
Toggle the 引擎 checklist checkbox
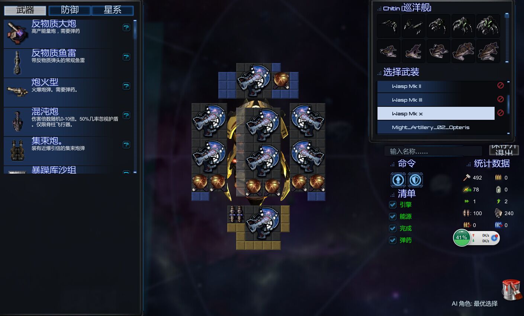click(393, 205)
